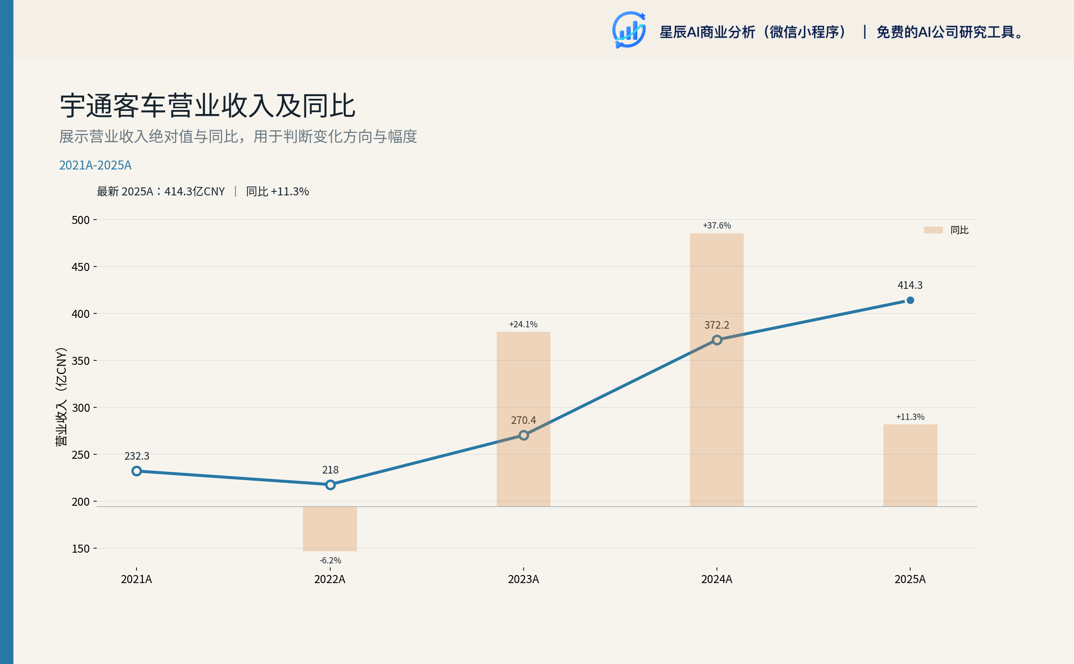The width and height of the screenshot is (1074, 664).
Task: Click the x-axis label 2022A
Action: point(330,579)
